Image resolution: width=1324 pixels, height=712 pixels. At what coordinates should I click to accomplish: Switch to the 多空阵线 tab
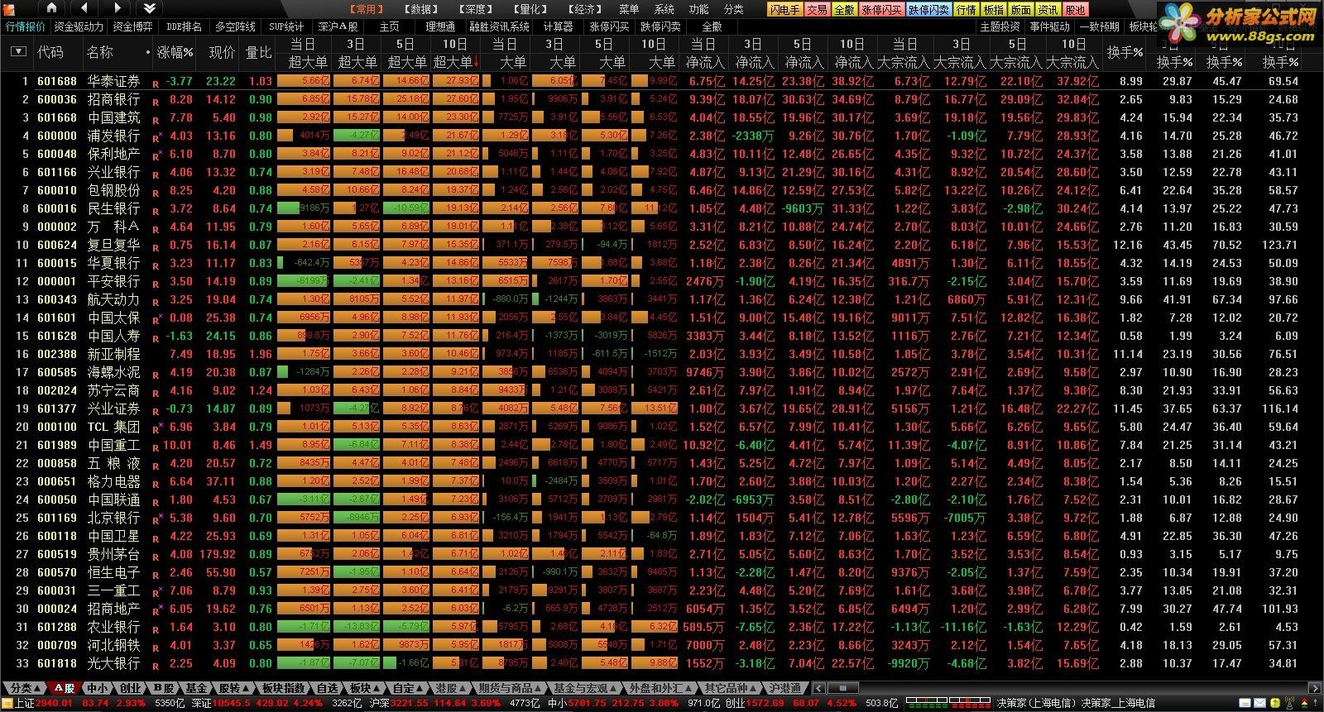(235, 26)
